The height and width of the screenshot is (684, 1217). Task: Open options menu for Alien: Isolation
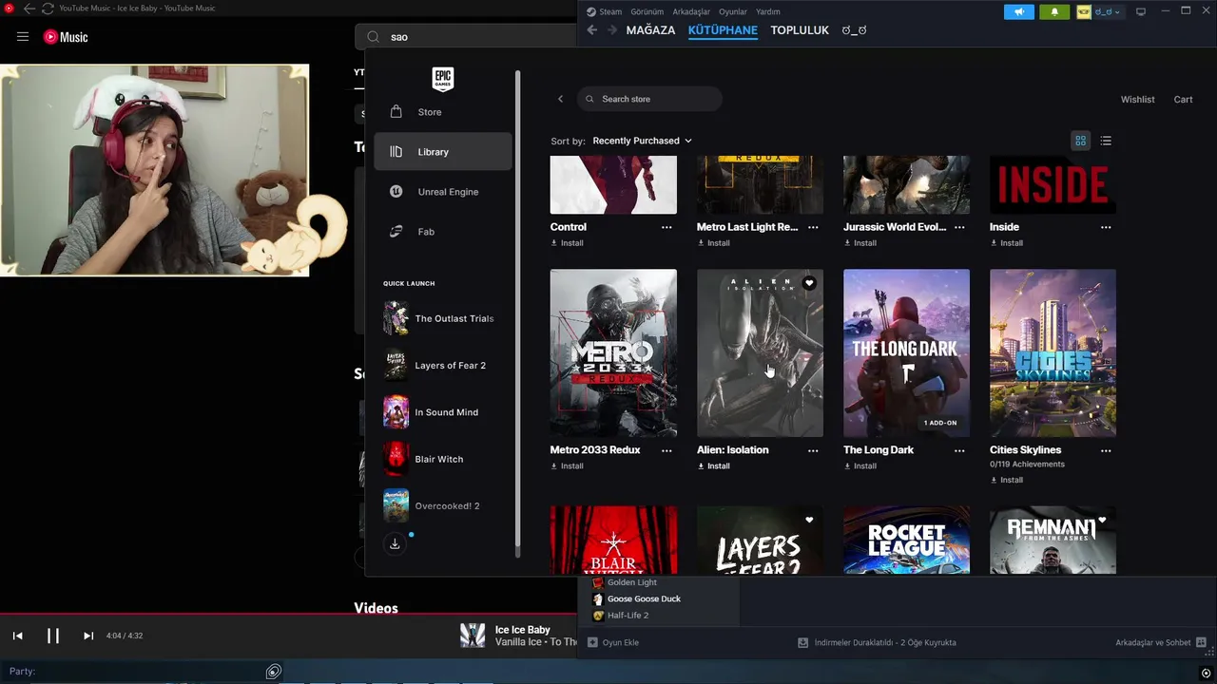(813, 450)
